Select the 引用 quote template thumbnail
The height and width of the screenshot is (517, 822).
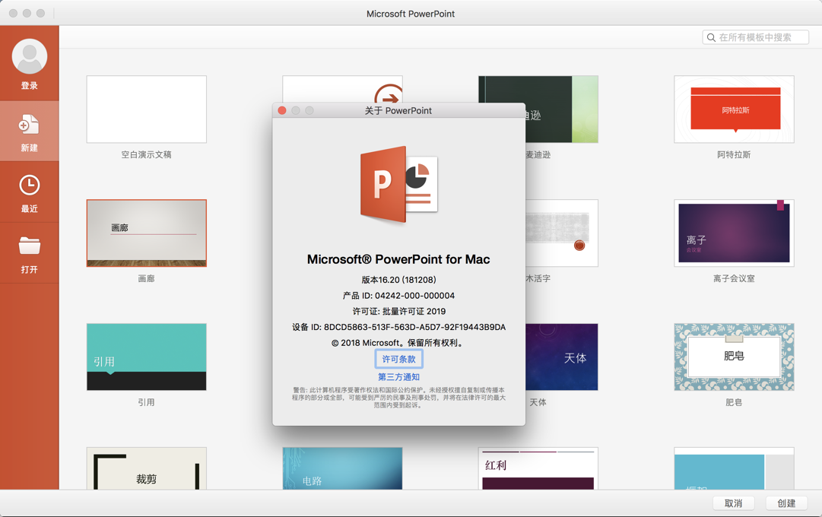click(147, 357)
